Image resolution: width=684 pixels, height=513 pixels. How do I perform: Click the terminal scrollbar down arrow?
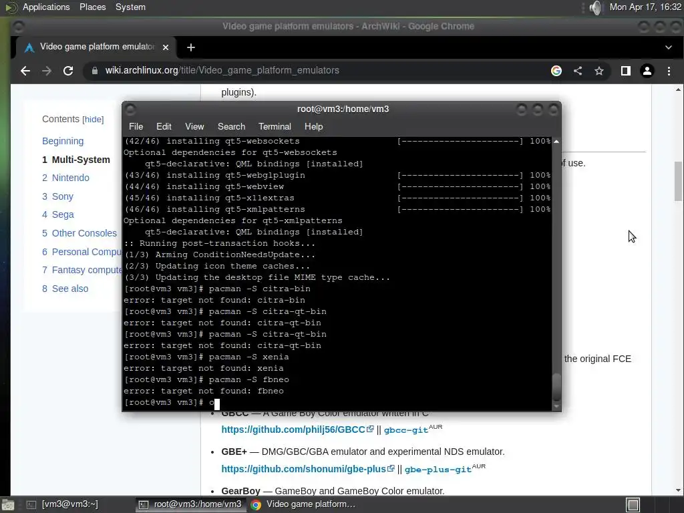click(556, 407)
